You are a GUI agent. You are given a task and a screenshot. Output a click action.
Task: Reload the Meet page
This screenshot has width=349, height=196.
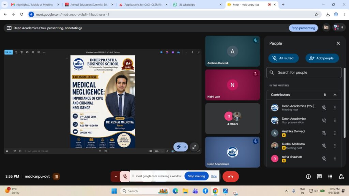coord(21,14)
